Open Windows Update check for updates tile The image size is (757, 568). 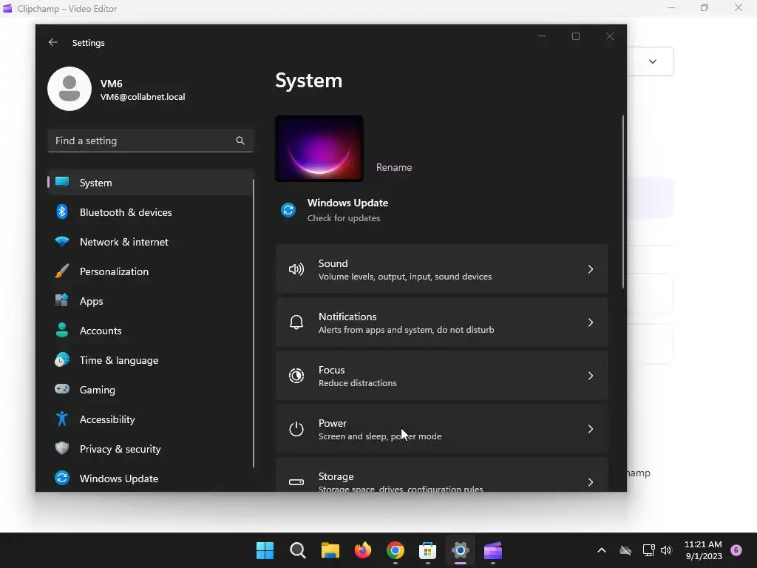click(335, 210)
